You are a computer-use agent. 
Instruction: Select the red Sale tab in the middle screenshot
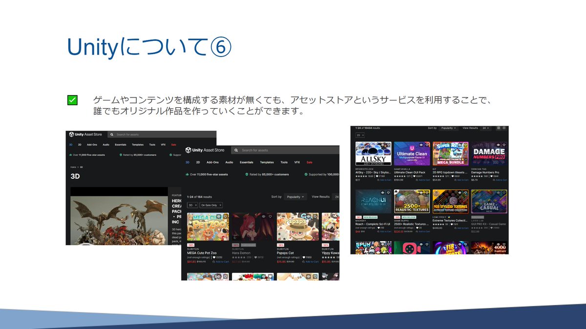click(x=309, y=162)
